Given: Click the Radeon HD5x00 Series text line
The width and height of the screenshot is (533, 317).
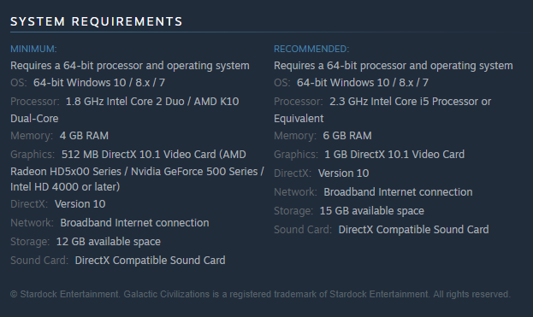Looking at the screenshot, I should [137, 172].
